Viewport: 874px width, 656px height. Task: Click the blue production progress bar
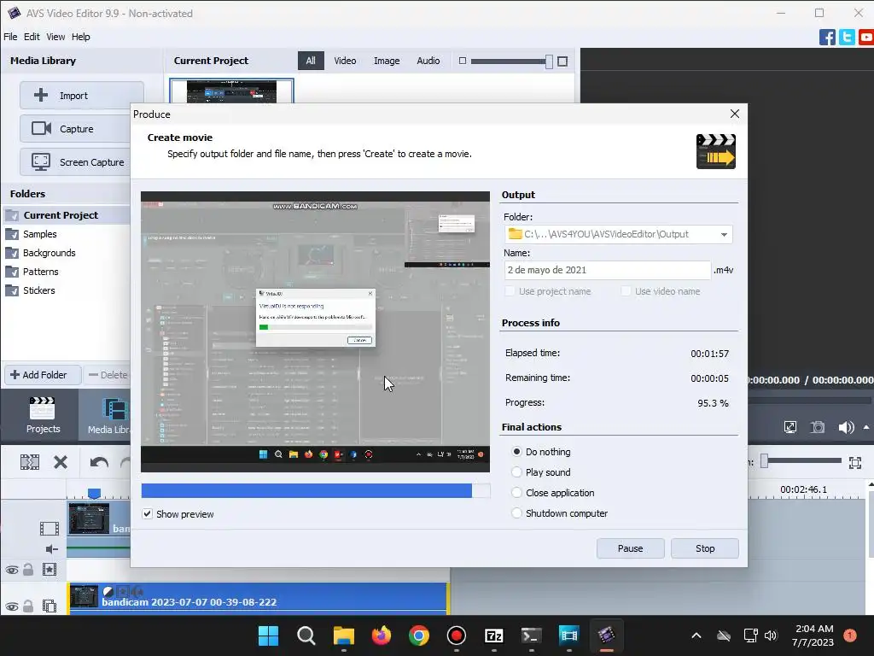[306, 490]
